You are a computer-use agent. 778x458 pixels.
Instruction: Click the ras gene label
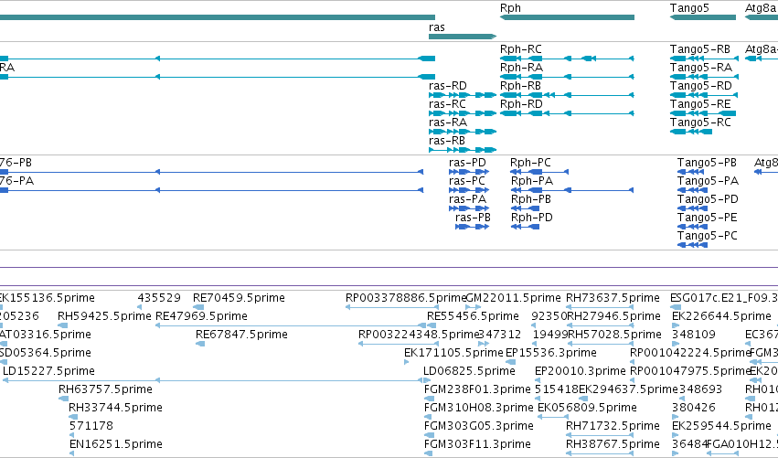tap(437, 27)
